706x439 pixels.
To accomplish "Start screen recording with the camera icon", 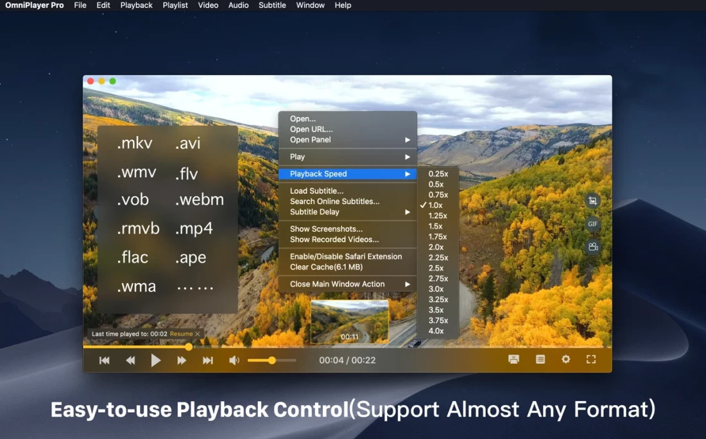I will tap(592, 246).
